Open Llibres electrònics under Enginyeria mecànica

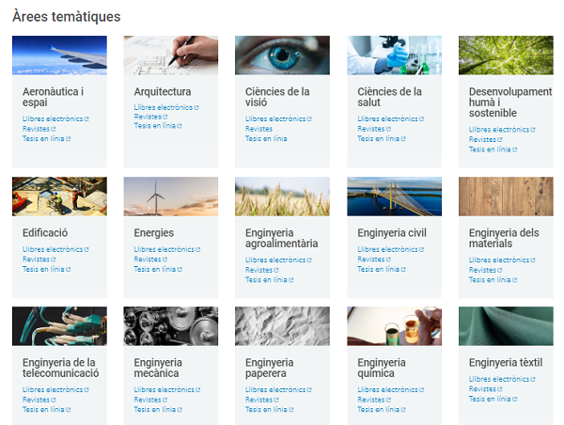[x=167, y=389]
